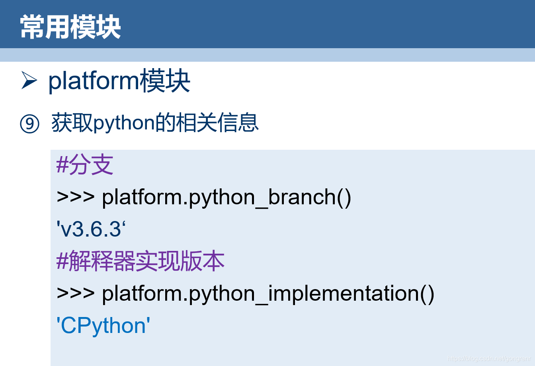Click the heading platform模块
The height and width of the screenshot is (366, 535).
[119, 81]
